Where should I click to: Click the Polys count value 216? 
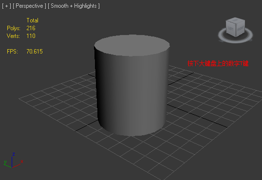(x=31, y=28)
